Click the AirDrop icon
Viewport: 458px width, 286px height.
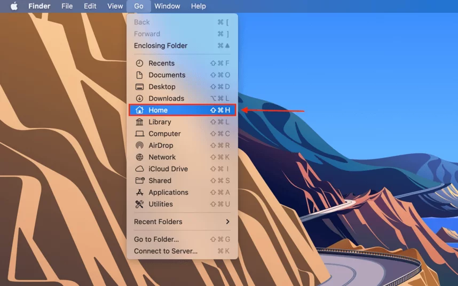140,145
